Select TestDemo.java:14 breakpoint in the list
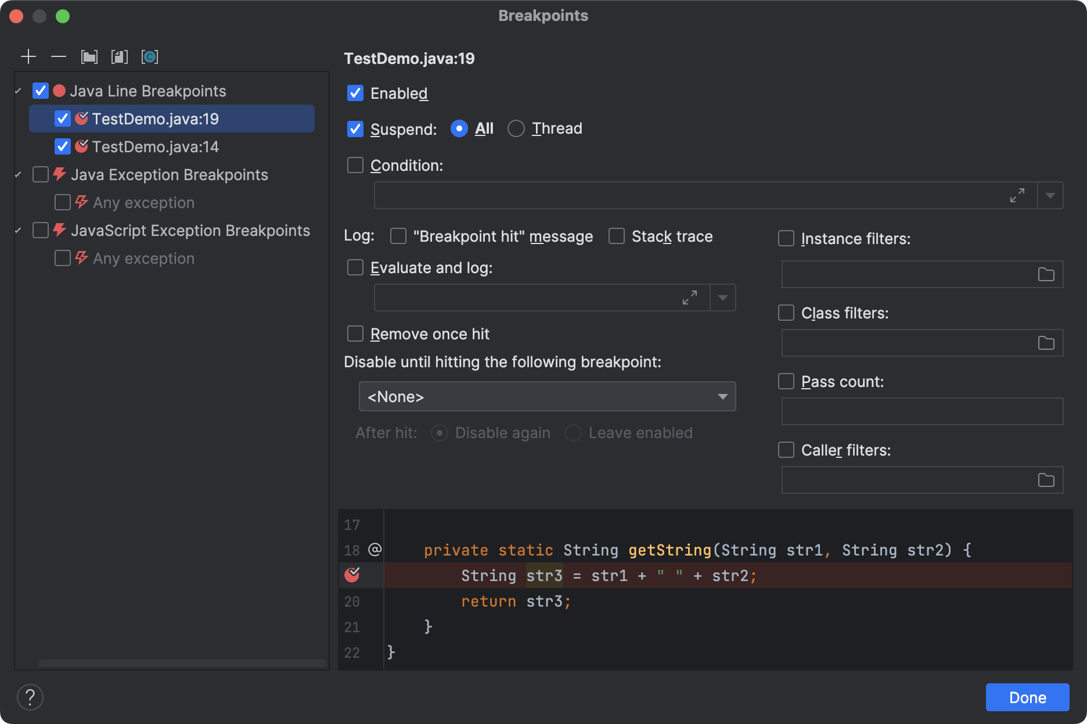 [x=155, y=147]
